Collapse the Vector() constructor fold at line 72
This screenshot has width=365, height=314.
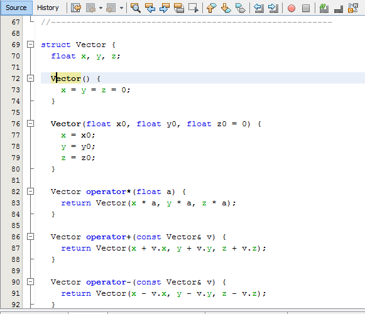coord(31,78)
